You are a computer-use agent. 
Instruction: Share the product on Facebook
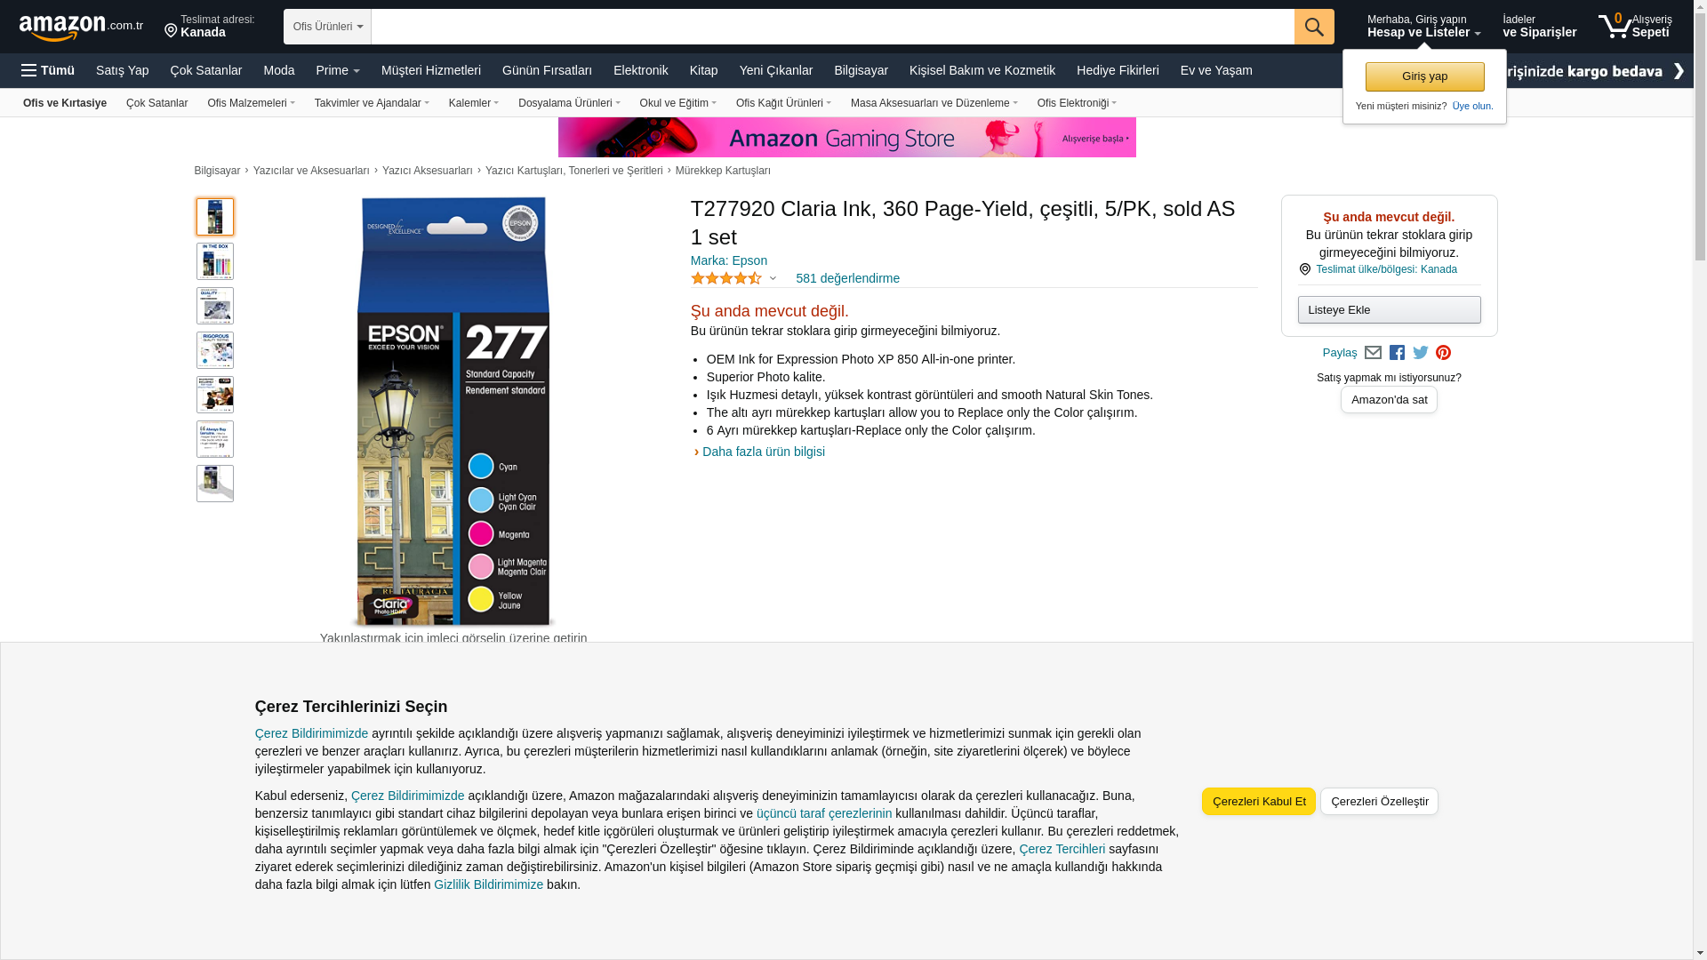tap(1397, 353)
